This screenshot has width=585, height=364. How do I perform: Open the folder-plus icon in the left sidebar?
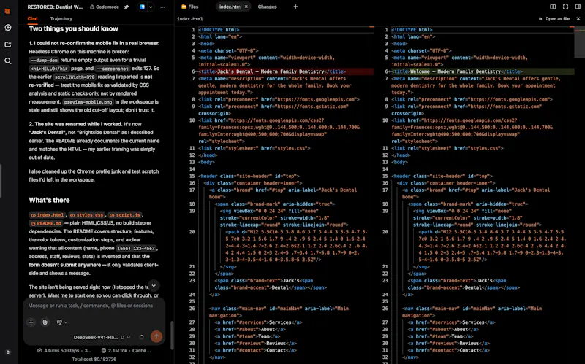pyautogui.click(x=7, y=44)
